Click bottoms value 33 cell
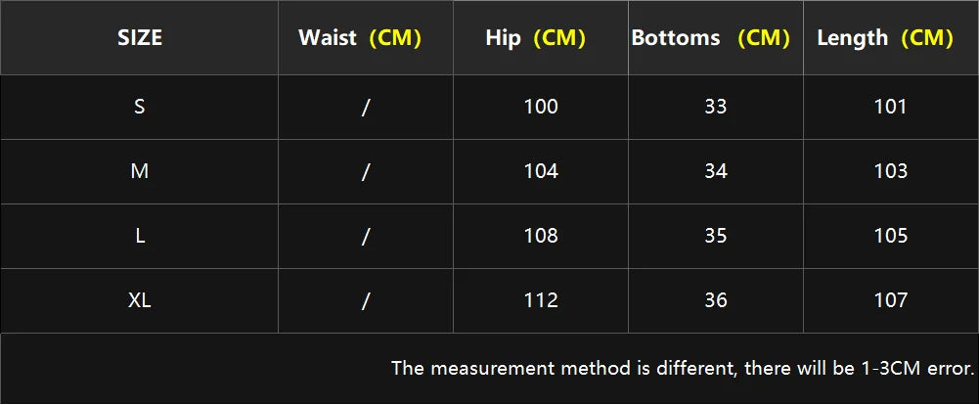This screenshot has width=979, height=405. pos(716,107)
